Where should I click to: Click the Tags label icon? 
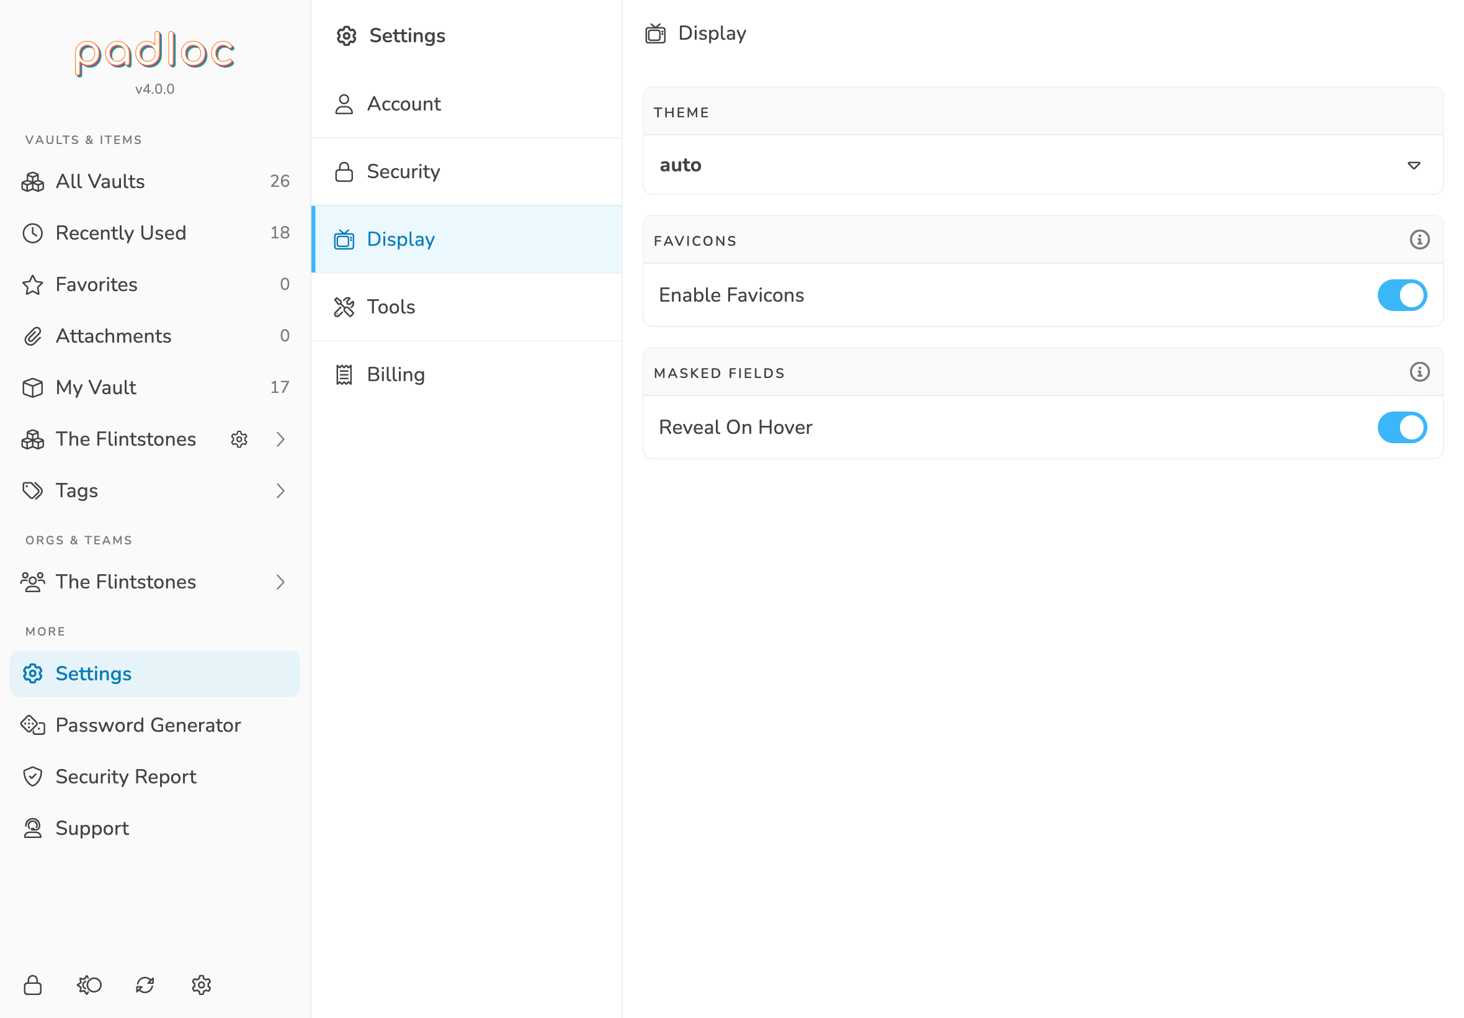(x=32, y=490)
